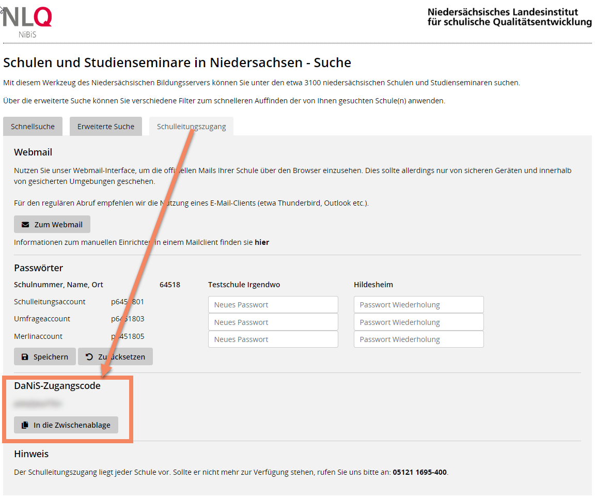Select Passwort Wiederholung field for Merlinaccount
Viewport: 595px width, 498px height.
[418, 339]
